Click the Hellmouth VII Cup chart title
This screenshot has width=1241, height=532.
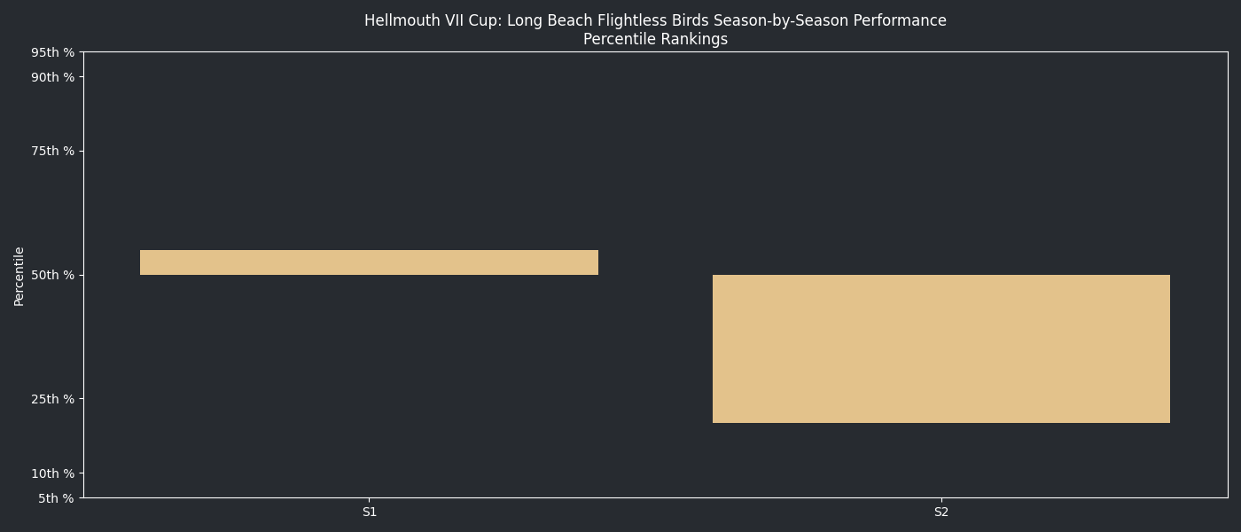(655, 20)
